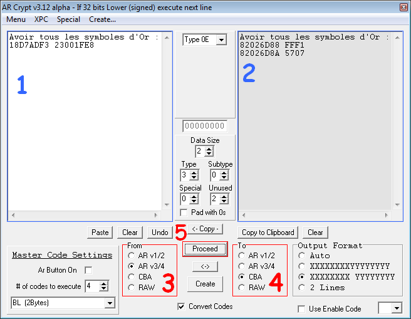Decrease the Special spinner value
The image size is (411, 319).
click(194, 202)
